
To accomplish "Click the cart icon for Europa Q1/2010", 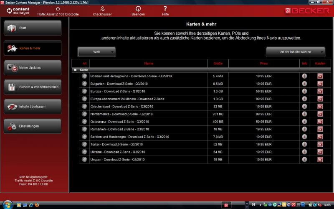I will 320,91.
